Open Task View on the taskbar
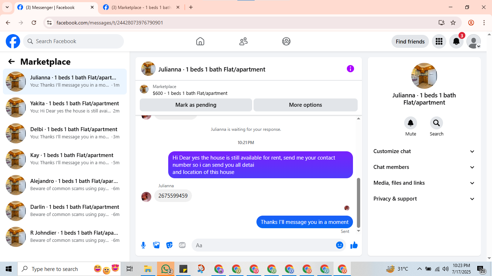This screenshot has width=492, height=276. [x=130, y=269]
